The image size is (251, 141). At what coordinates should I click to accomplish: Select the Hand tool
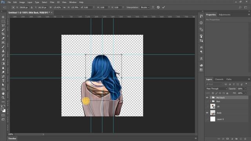(3, 93)
